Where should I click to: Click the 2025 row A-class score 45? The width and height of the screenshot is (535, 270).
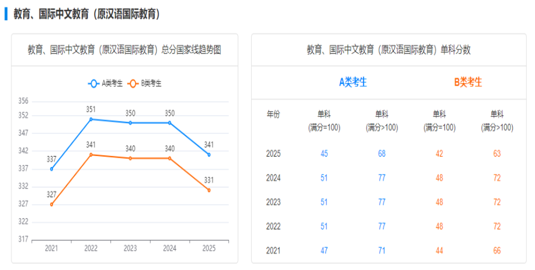coord(324,153)
